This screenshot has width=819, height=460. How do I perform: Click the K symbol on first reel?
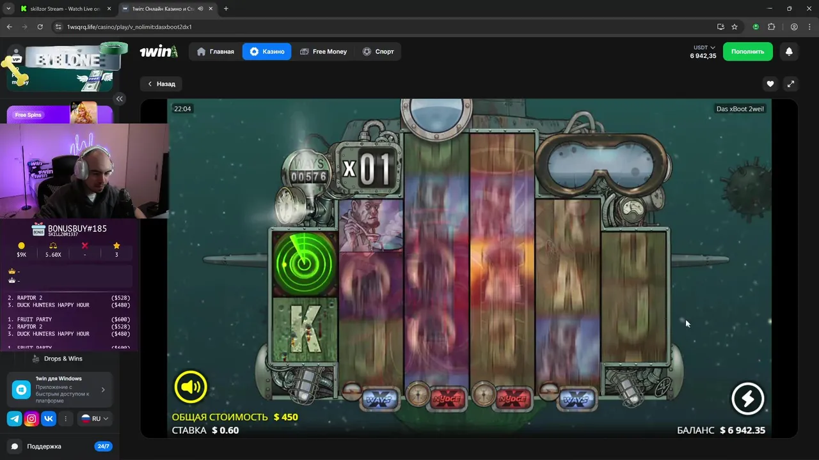(x=305, y=330)
